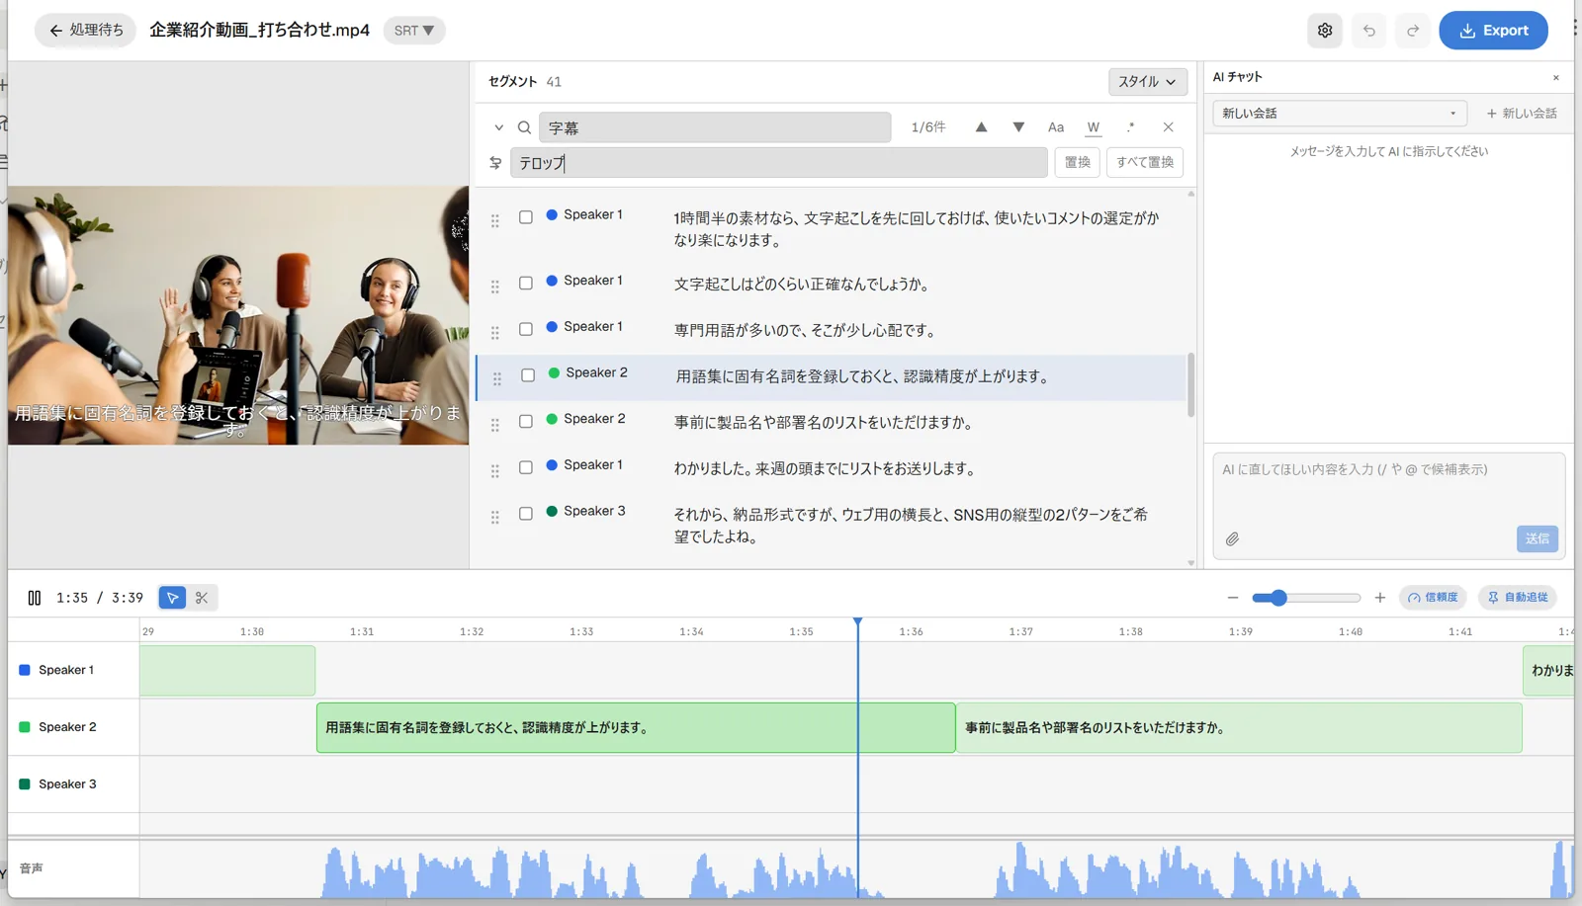Toggle the 自動追従 auto-follow button
The width and height of the screenshot is (1582, 906).
(x=1518, y=598)
